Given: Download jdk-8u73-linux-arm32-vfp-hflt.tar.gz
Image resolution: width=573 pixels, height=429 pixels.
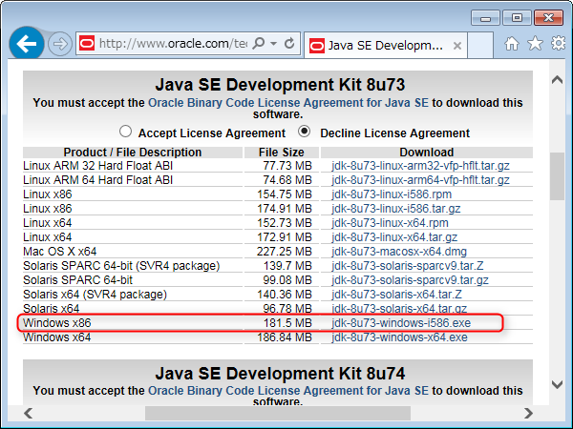Looking at the screenshot, I should pos(420,166).
